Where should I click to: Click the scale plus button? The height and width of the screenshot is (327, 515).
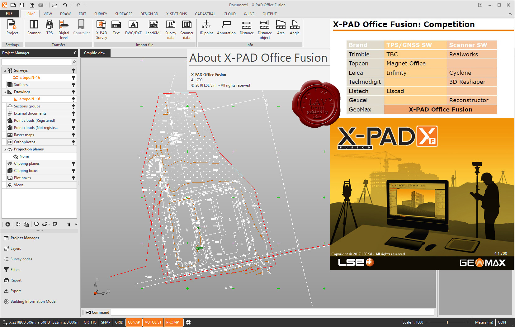click(x=468, y=322)
